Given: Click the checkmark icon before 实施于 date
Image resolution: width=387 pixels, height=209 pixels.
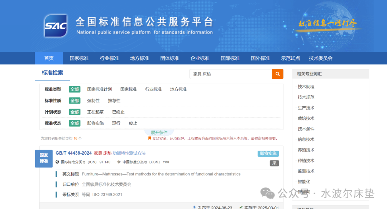Looking at the screenshot, I should (241, 207).
